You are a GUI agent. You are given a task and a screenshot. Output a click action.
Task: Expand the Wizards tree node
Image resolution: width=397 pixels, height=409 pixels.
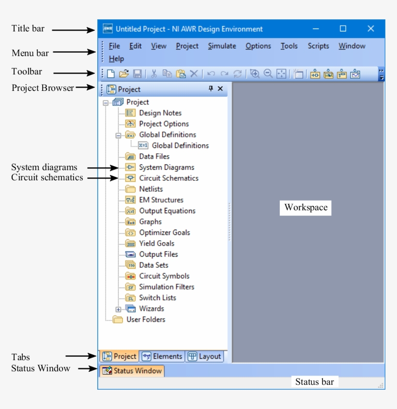click(x=118, y=309)
